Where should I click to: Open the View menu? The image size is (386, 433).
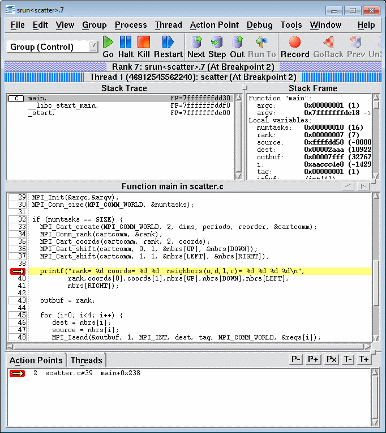click(65, 25)
